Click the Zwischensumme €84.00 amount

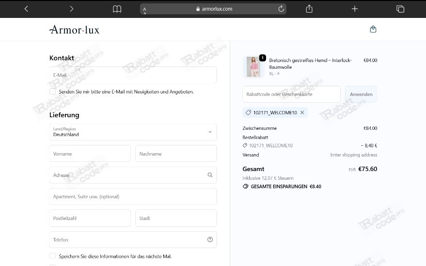(370, 128)
